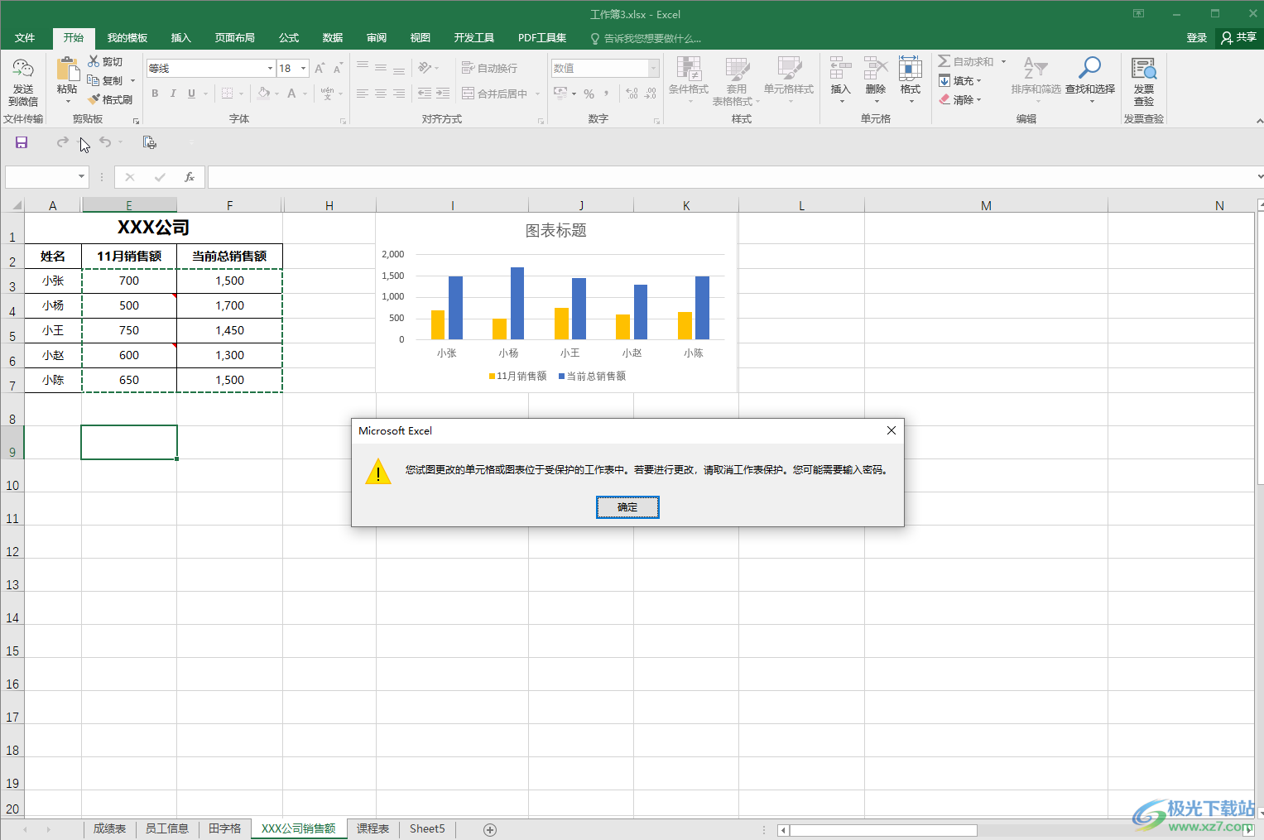The height and width of the screenshot is (840, 1264).
Task: Switch to the Sheet5 sheet tab
Action: click(427, 828)
